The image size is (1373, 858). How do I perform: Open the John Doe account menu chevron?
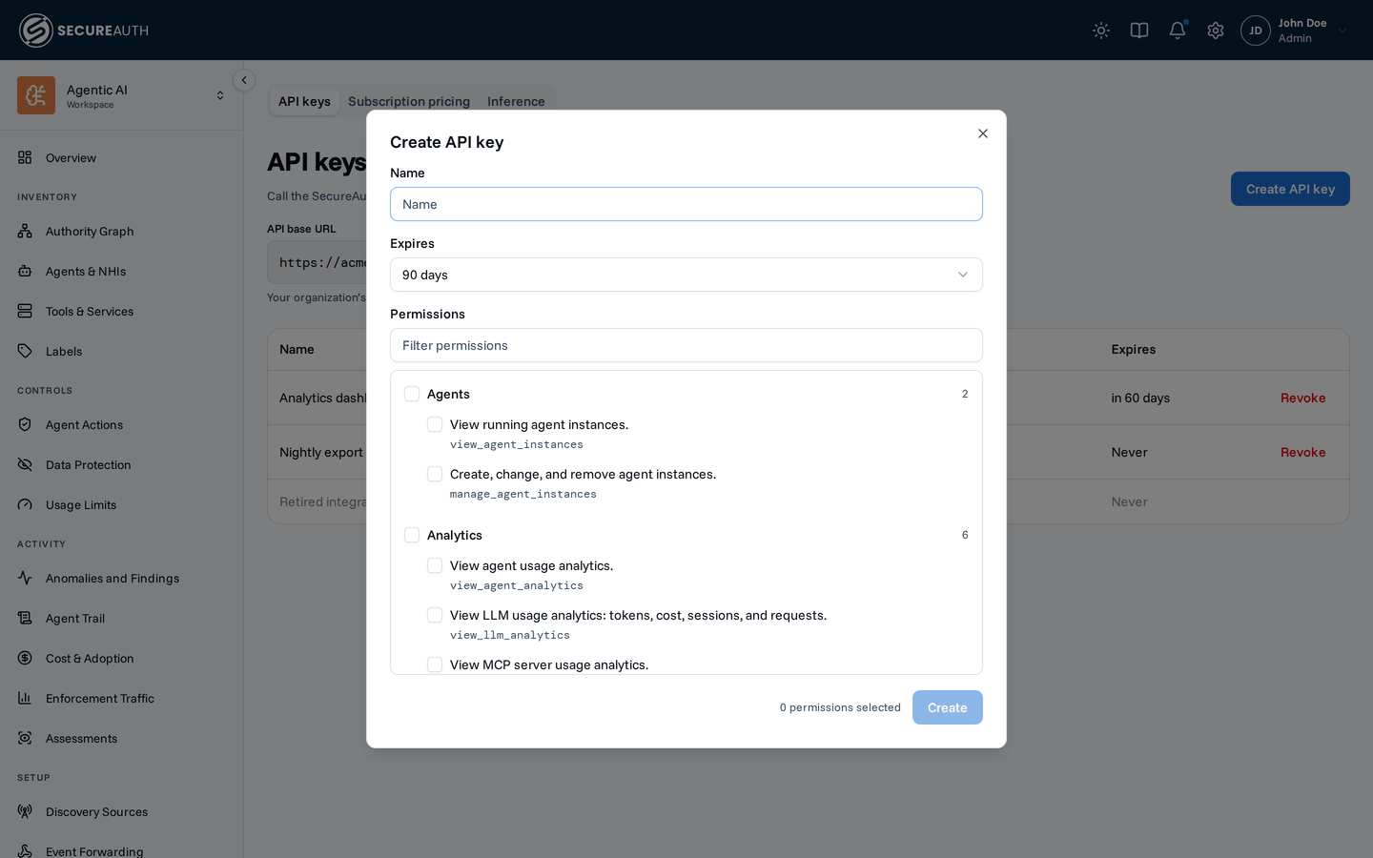(x=1342, y=31)
